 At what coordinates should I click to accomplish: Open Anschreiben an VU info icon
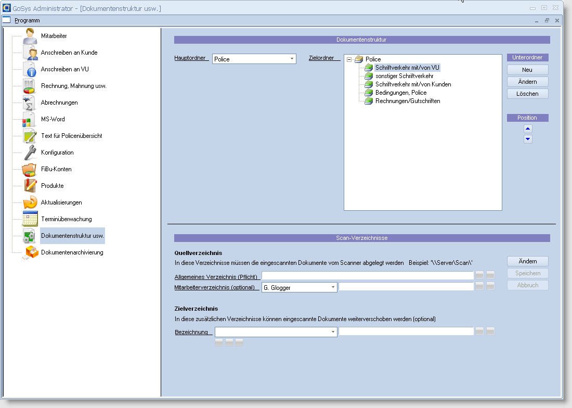pyautogui.click(x=30, y=69)
